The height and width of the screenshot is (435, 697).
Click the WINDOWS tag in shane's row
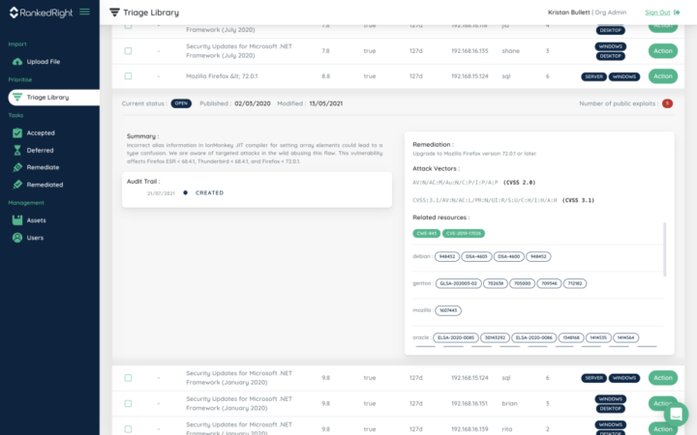(x=610, y=46)
